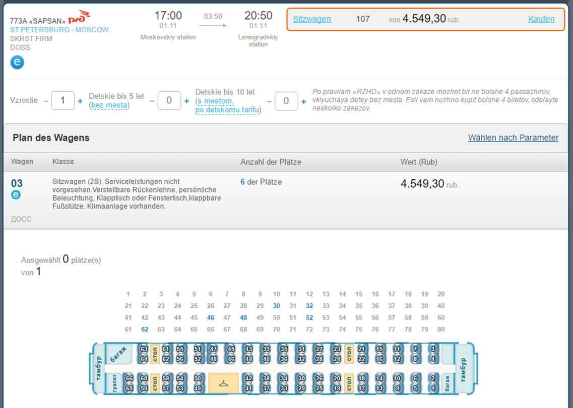Image resolution: width=573 pixels, height=408 pixels.
Task: Open Wählen nach Parameter
Action: click(513, 138)
